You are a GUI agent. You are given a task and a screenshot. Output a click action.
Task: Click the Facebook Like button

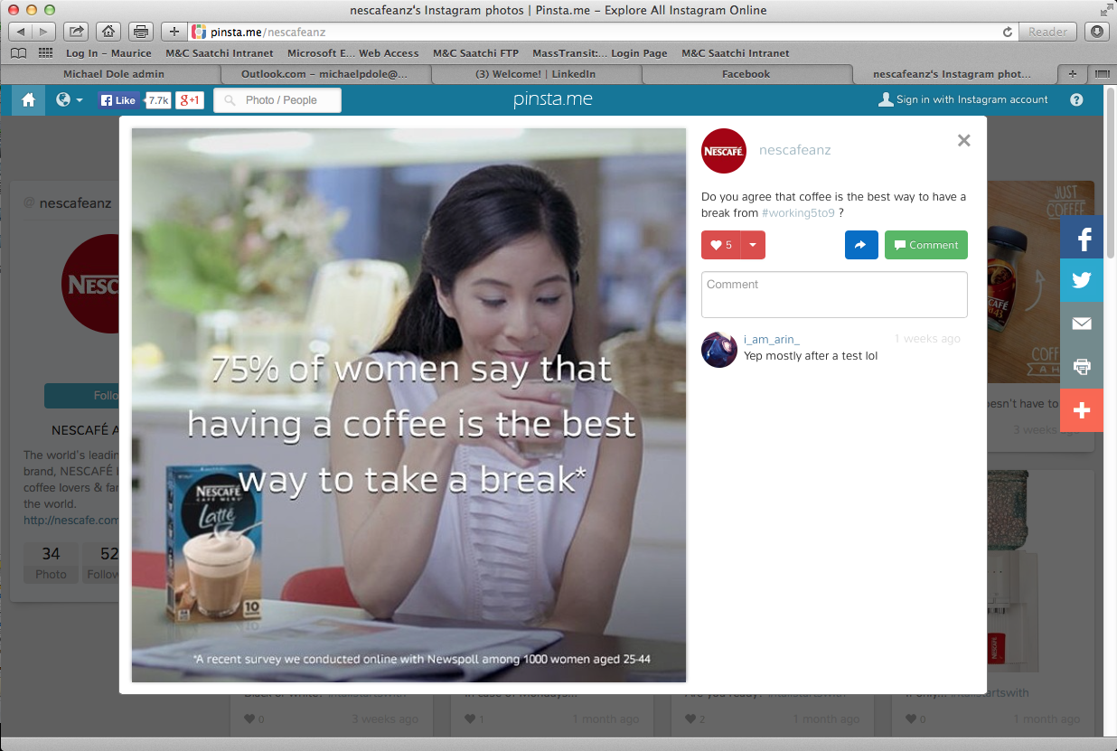[x=119, y=100]
